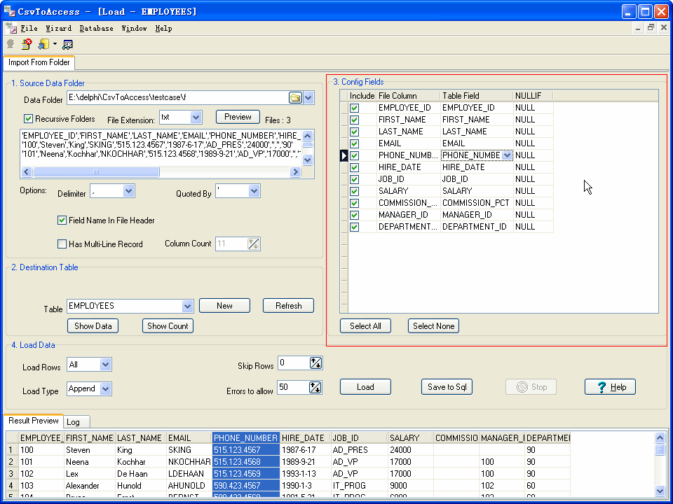Click file preview scroll-down arrow
The height and width of the screenshot is (504, 673).
tap(307, 160)
